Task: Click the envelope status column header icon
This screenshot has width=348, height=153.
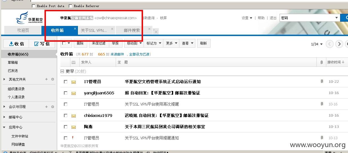Action: 74,62
